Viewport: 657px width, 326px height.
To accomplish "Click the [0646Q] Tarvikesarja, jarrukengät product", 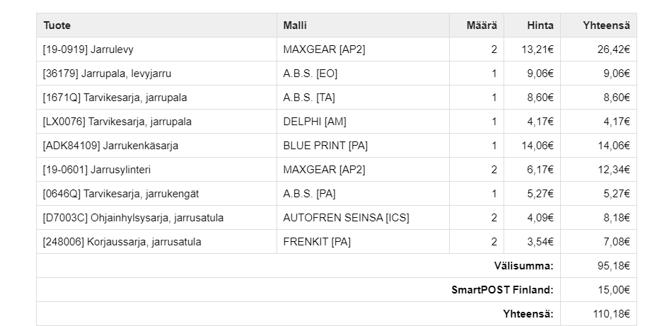I will click(x=121, y=194).
